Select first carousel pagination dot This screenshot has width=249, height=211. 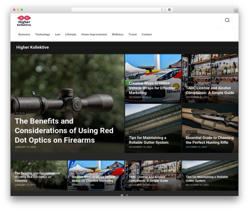click(x=122, y=195)
